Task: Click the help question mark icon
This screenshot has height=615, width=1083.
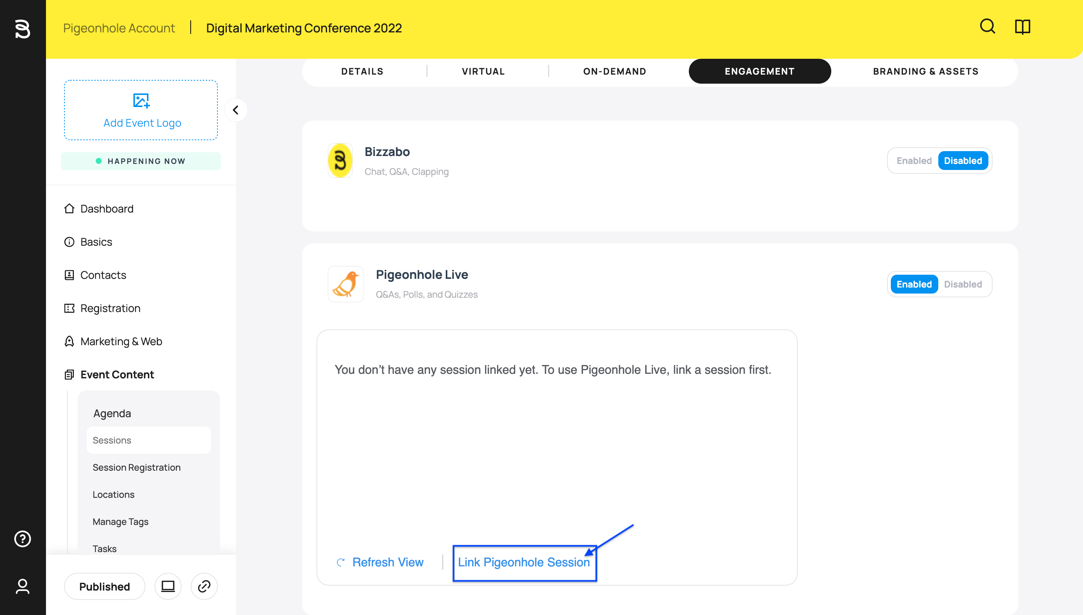Action: click(x=22, y=539)
